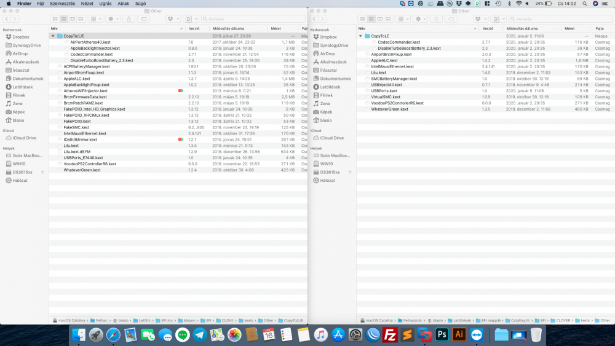This screenshot has width=615, height=346.
Task: Open Sublime Text from the Dock
Action: coord(407,335)
